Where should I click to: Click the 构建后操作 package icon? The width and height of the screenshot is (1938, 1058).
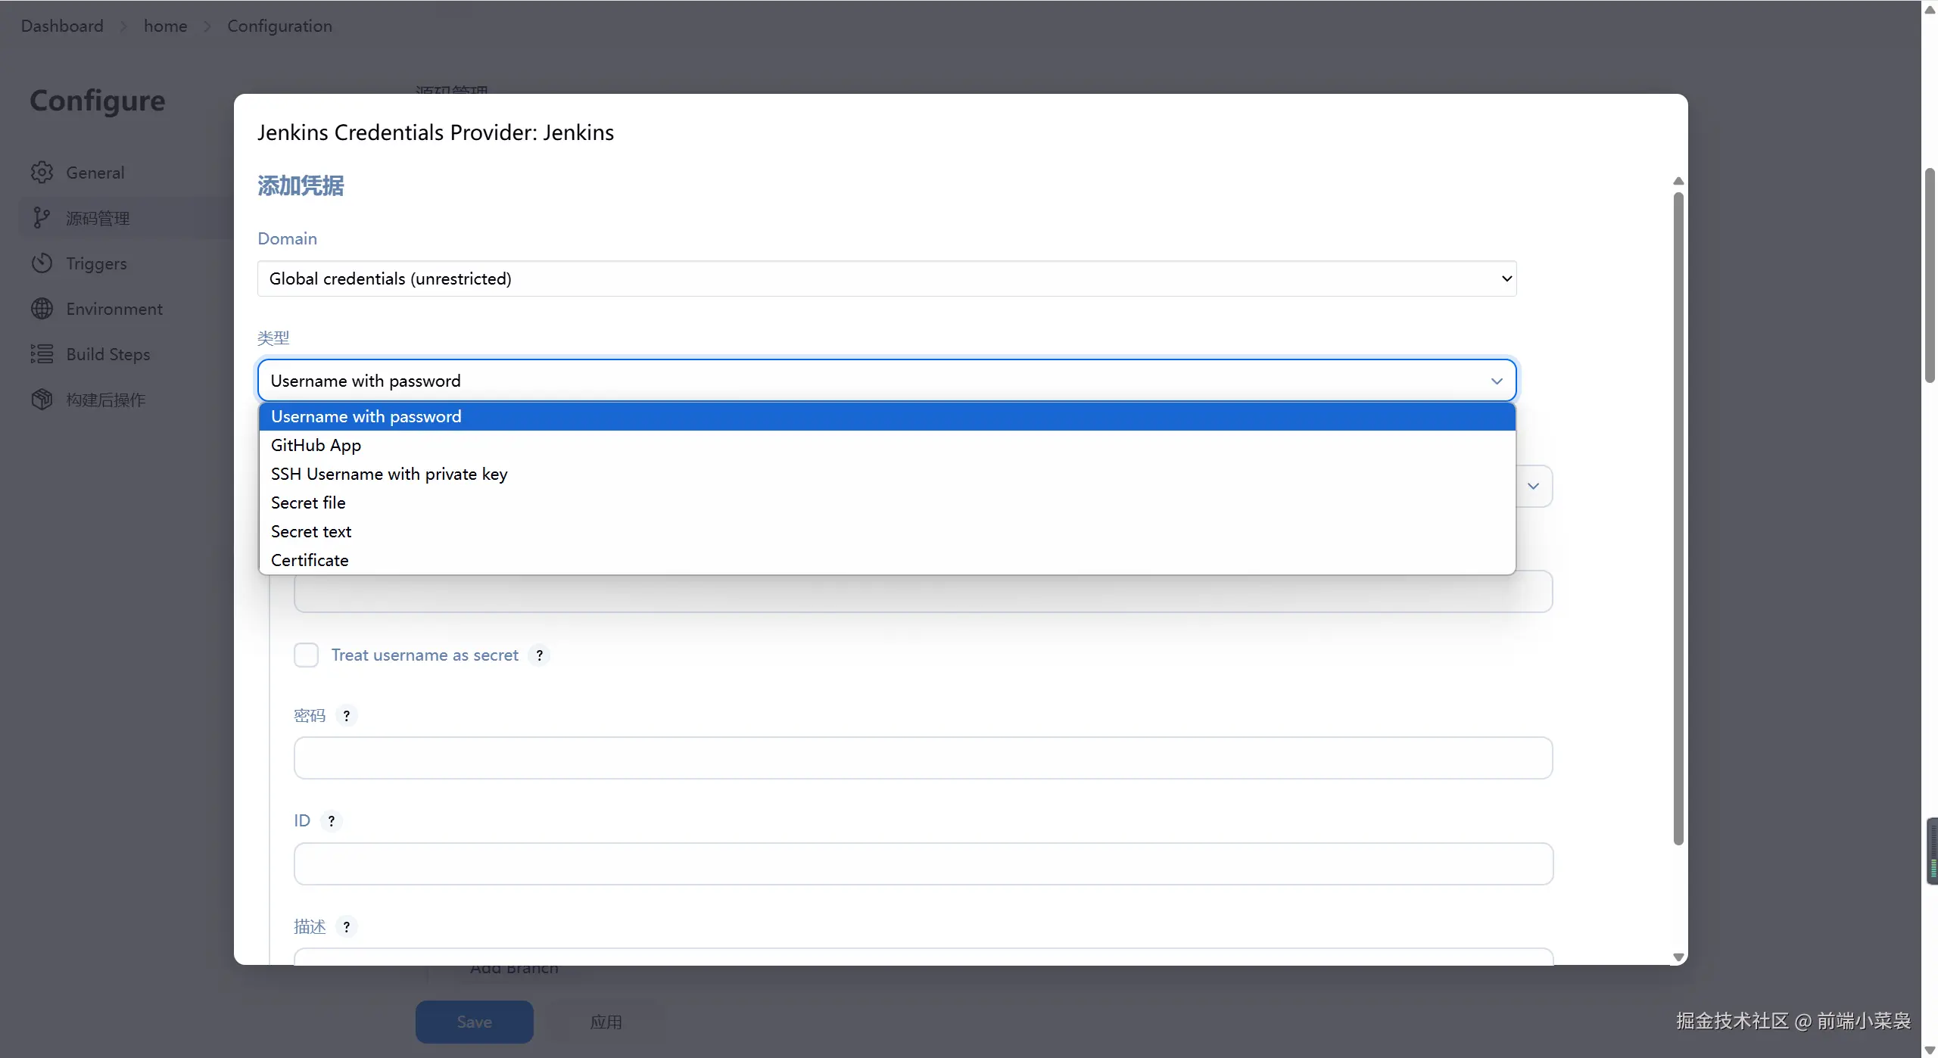[x=42, y=400]
